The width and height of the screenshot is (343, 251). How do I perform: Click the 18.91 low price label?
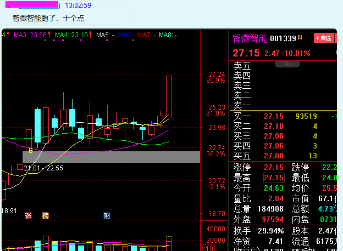9,211
